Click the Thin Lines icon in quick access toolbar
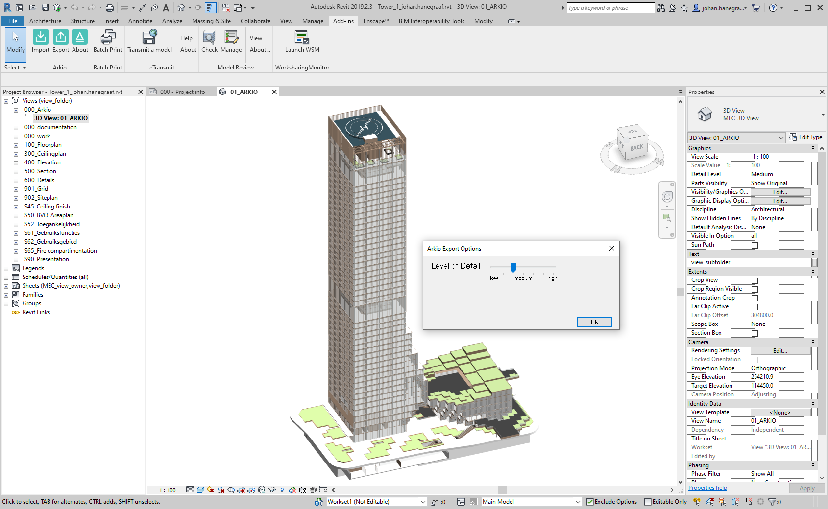Image resolution: width=828 pixels, height=509 pixels. coord(210,8)
